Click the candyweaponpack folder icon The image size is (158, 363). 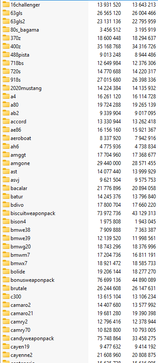click(x=6, y=338)
